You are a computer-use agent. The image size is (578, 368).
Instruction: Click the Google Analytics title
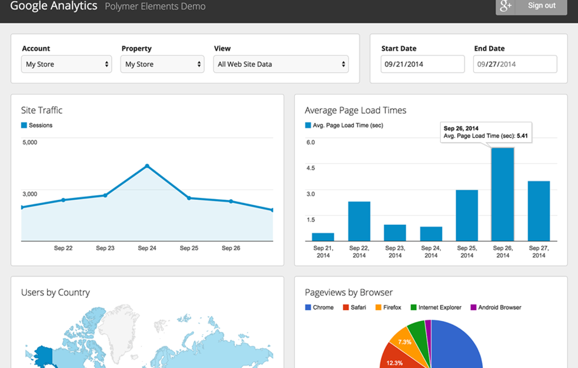[53, 6]
